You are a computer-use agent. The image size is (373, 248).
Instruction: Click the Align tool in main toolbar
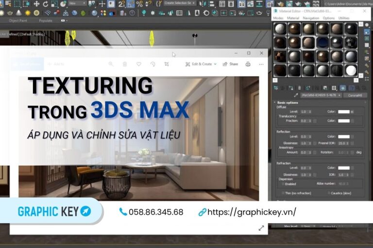211,4
